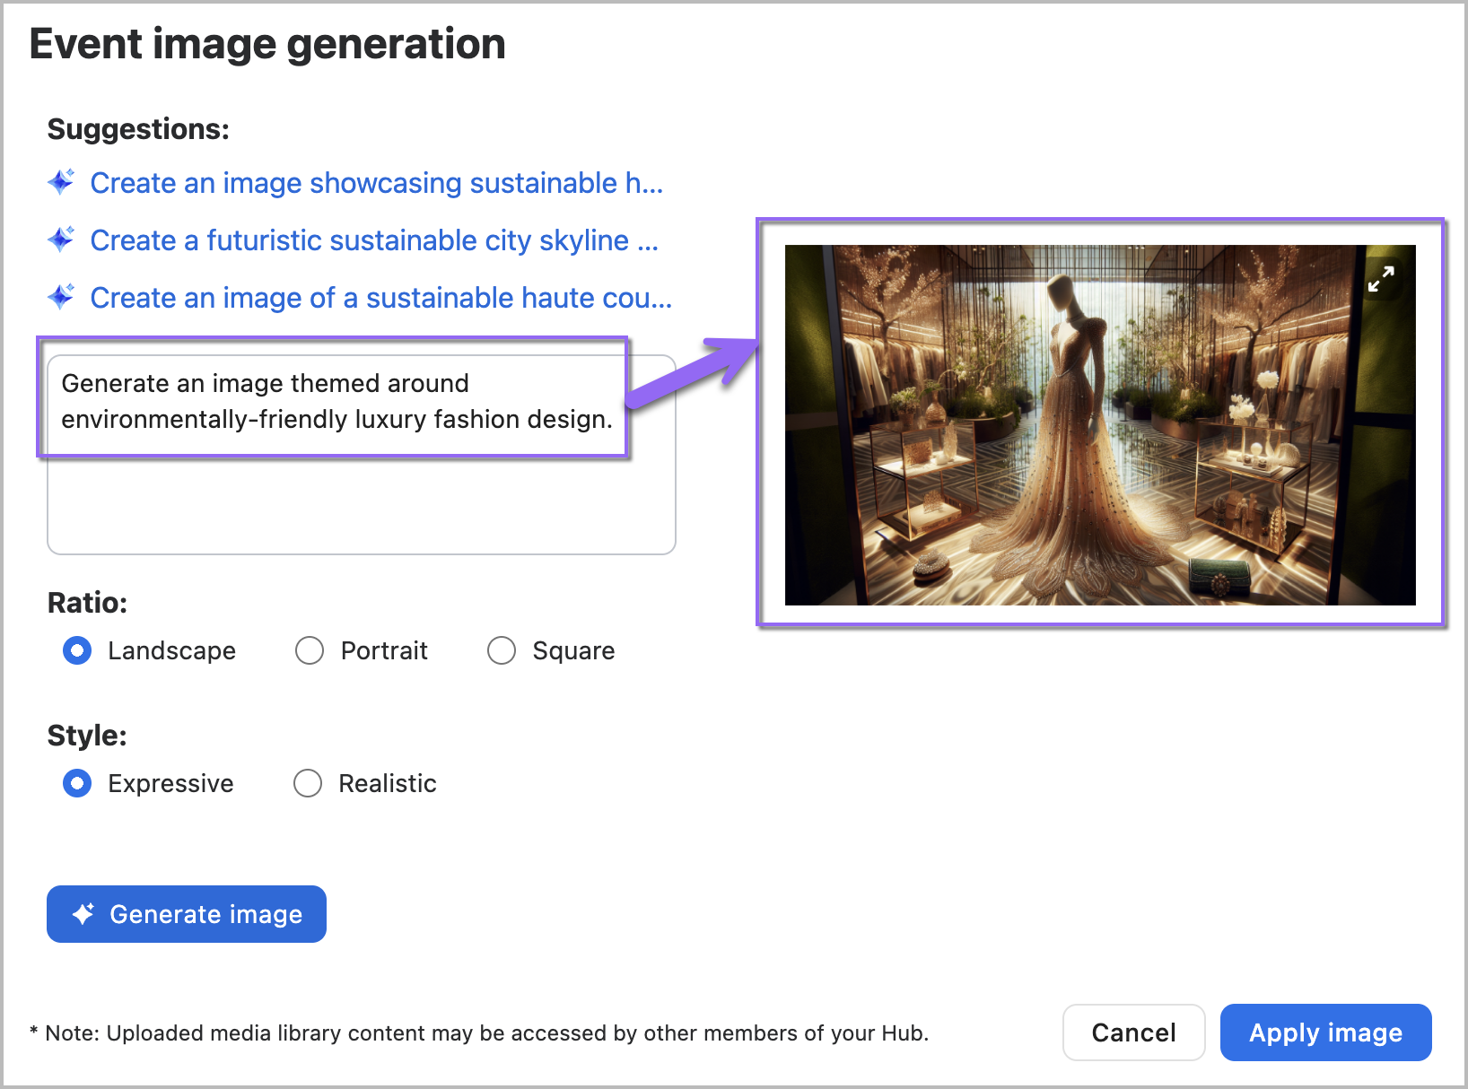
Task: Click the sparkle icon beside 'sustainable h...' suggestion
Action: [x=61, y=182]
